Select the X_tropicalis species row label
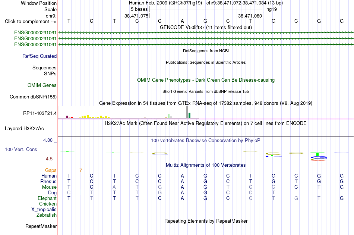Screen dimensions: 354x235 [44, 210]
